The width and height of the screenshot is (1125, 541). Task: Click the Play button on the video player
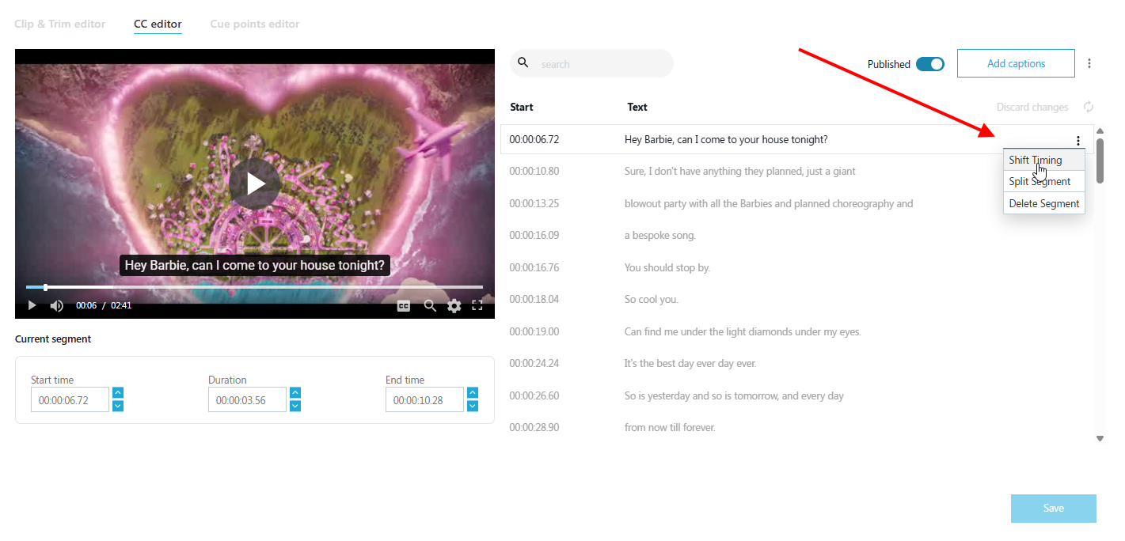click(32, 305)
